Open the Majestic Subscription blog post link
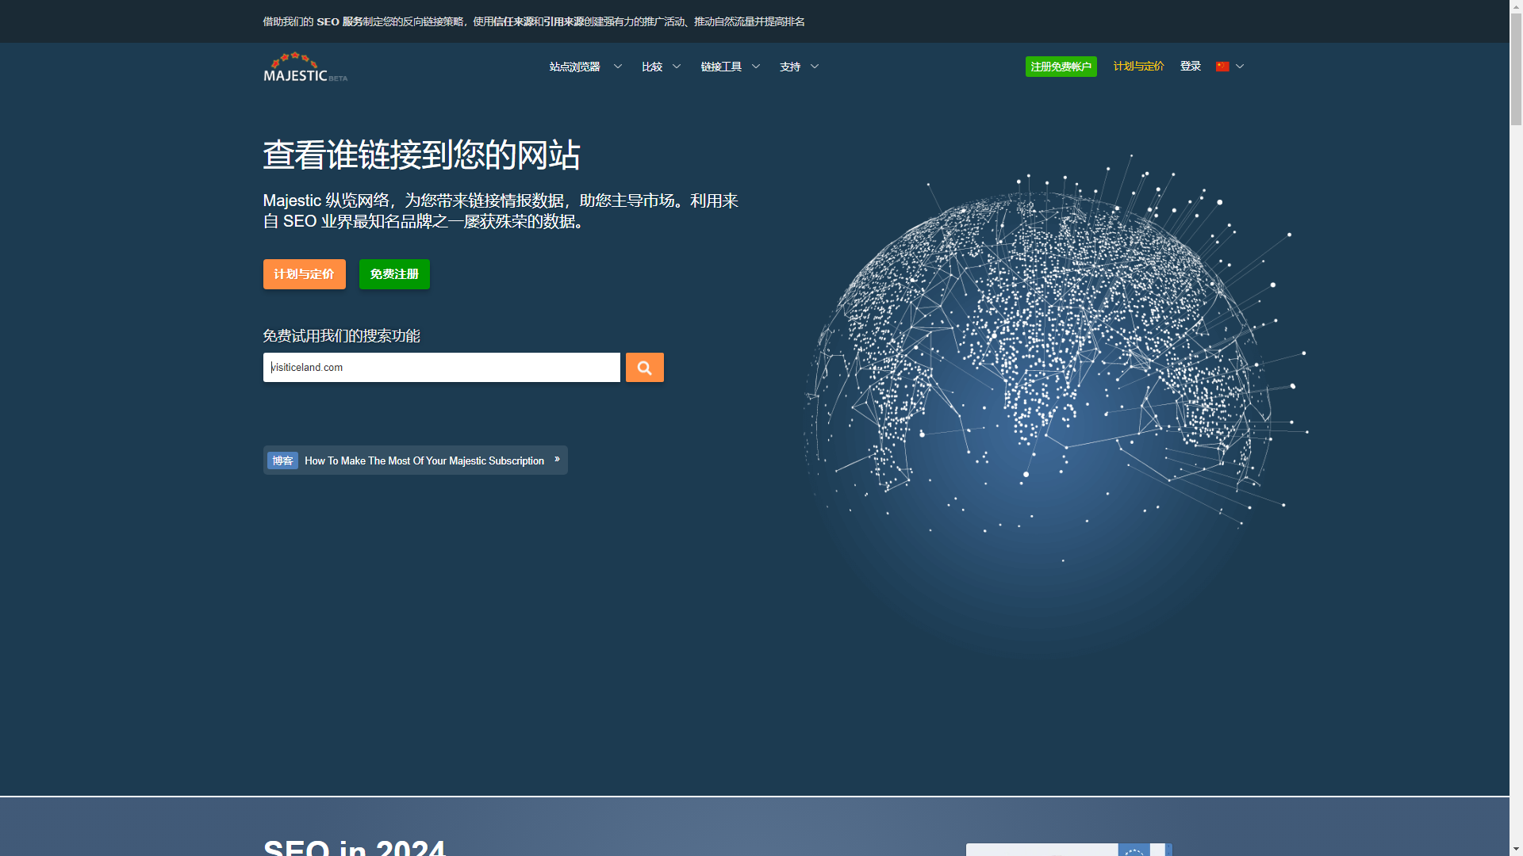The height and width of the screenshot is (856, 1523). point(424,460)
